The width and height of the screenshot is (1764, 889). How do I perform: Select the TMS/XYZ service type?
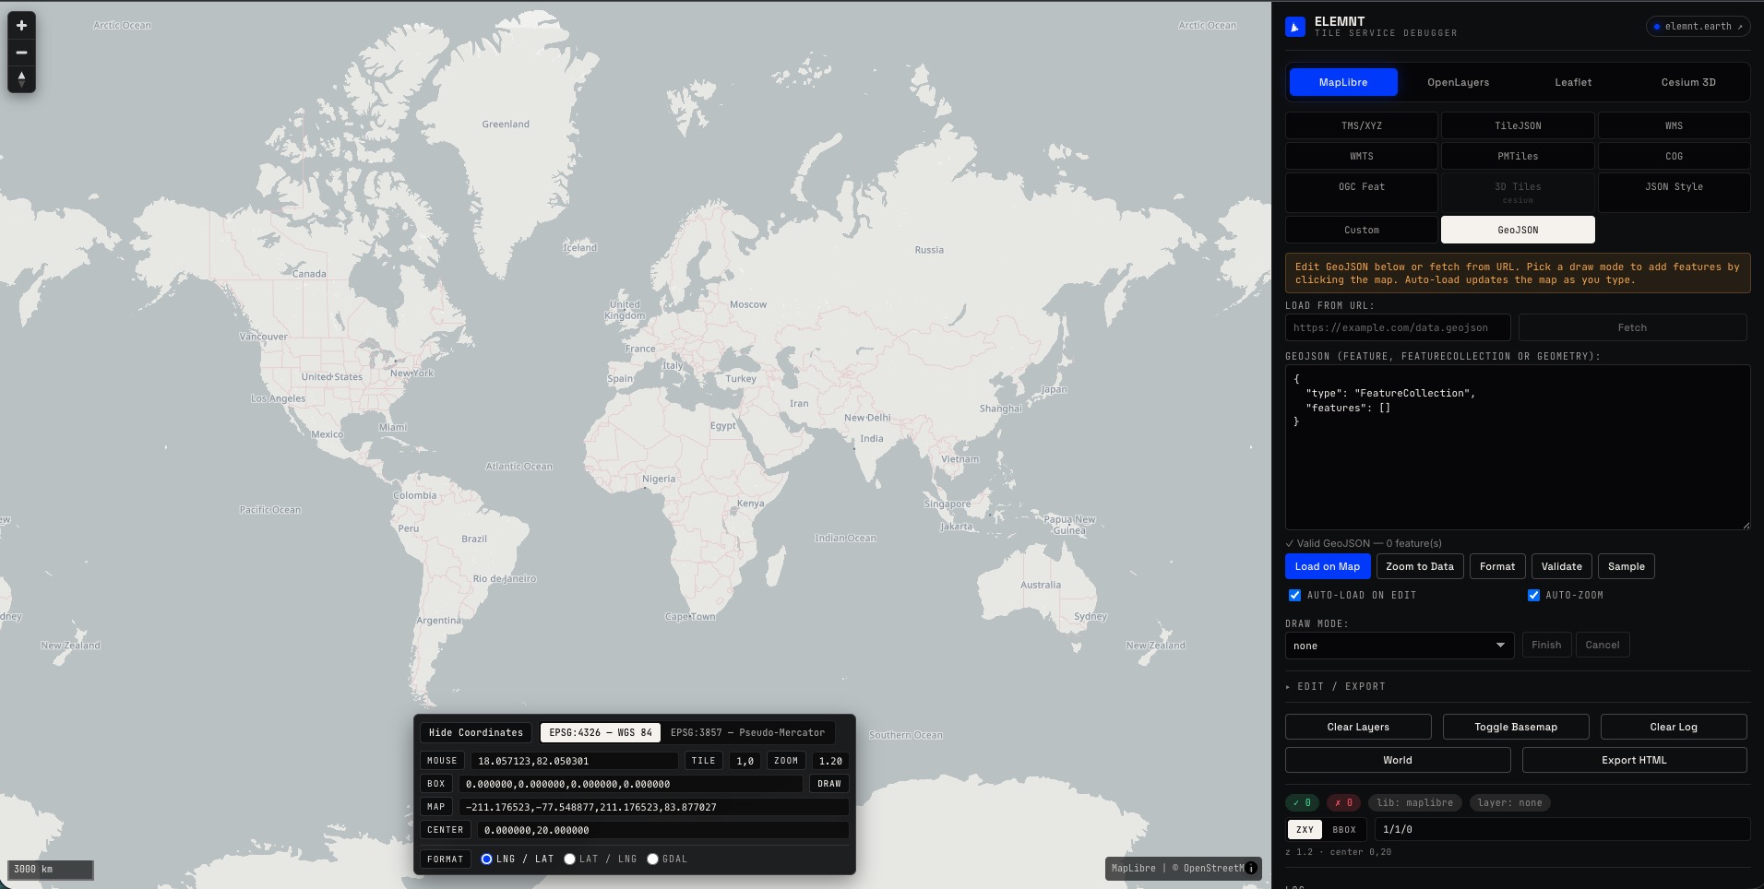tap(1361, 125)
